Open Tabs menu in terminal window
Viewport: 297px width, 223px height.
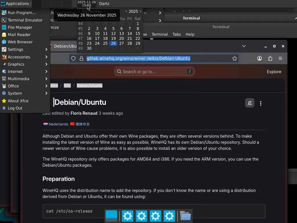point(177,34)
